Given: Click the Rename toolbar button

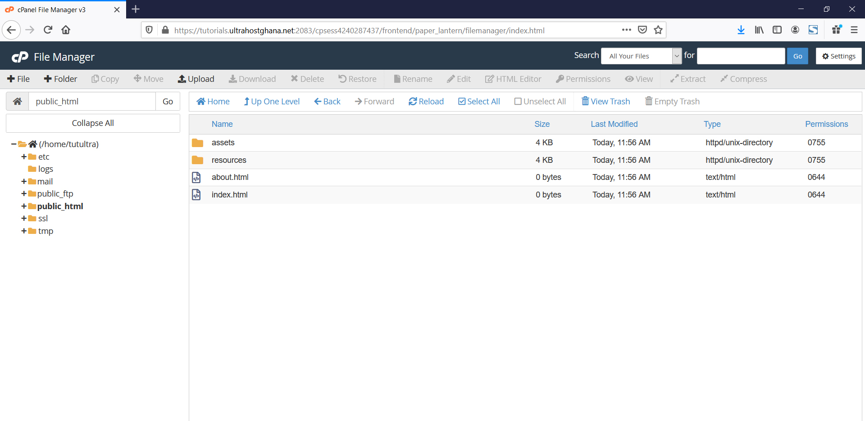Looking at the screenshot, I should point(413,79).
